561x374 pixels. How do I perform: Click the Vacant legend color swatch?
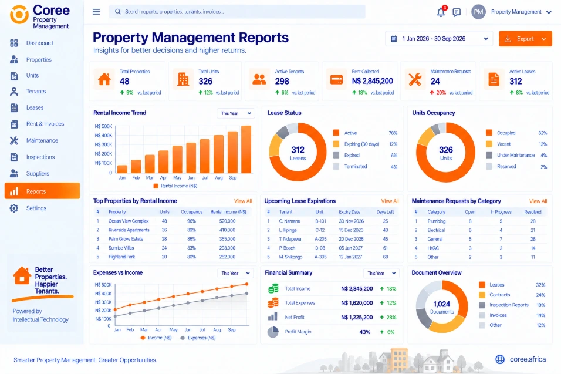tap(489, 144)
